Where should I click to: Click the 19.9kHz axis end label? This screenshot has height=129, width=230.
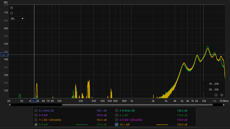coord(224,101)
